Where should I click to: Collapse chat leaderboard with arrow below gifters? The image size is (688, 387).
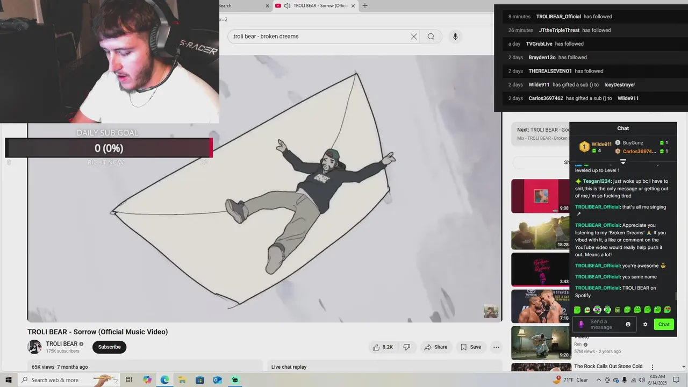pos(623,161)
